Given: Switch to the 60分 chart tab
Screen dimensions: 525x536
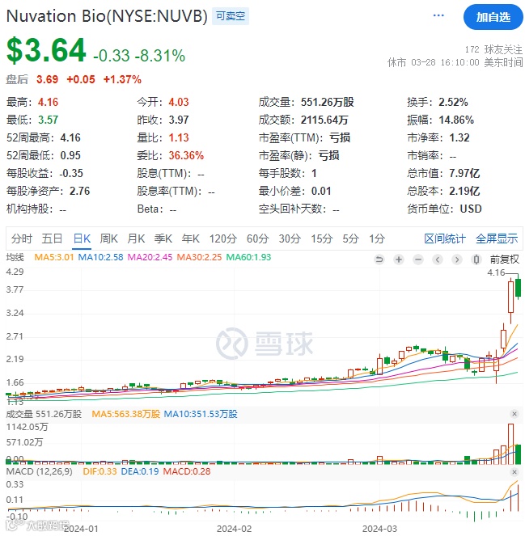Looking at the screenshot, I should 257,238.
